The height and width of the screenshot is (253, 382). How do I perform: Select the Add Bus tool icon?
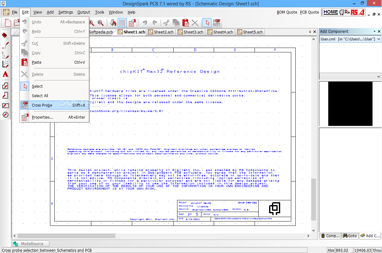[x=5, y=65]
